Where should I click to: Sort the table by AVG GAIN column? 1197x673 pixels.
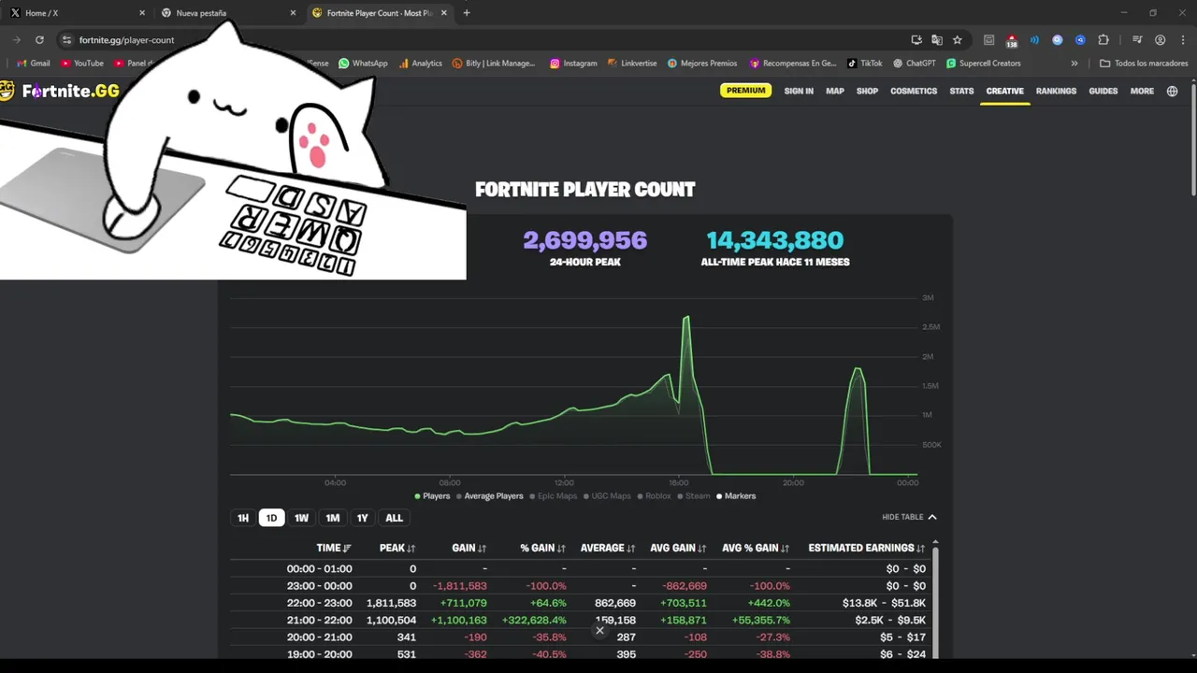click(x=678, y=548)
